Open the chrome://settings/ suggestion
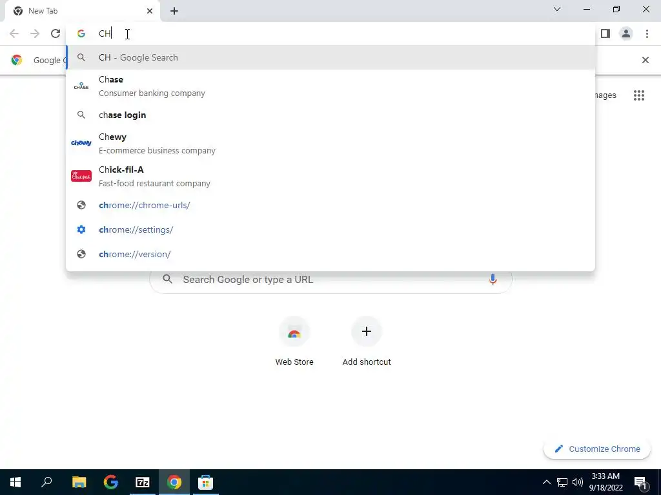This screenshot has height=495, width=661. click(x=330, y=229)
